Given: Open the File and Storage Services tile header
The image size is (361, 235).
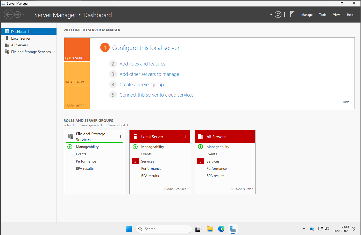Looking at the screenshot, I should 94,137.
